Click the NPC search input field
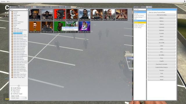 (19, 10)
